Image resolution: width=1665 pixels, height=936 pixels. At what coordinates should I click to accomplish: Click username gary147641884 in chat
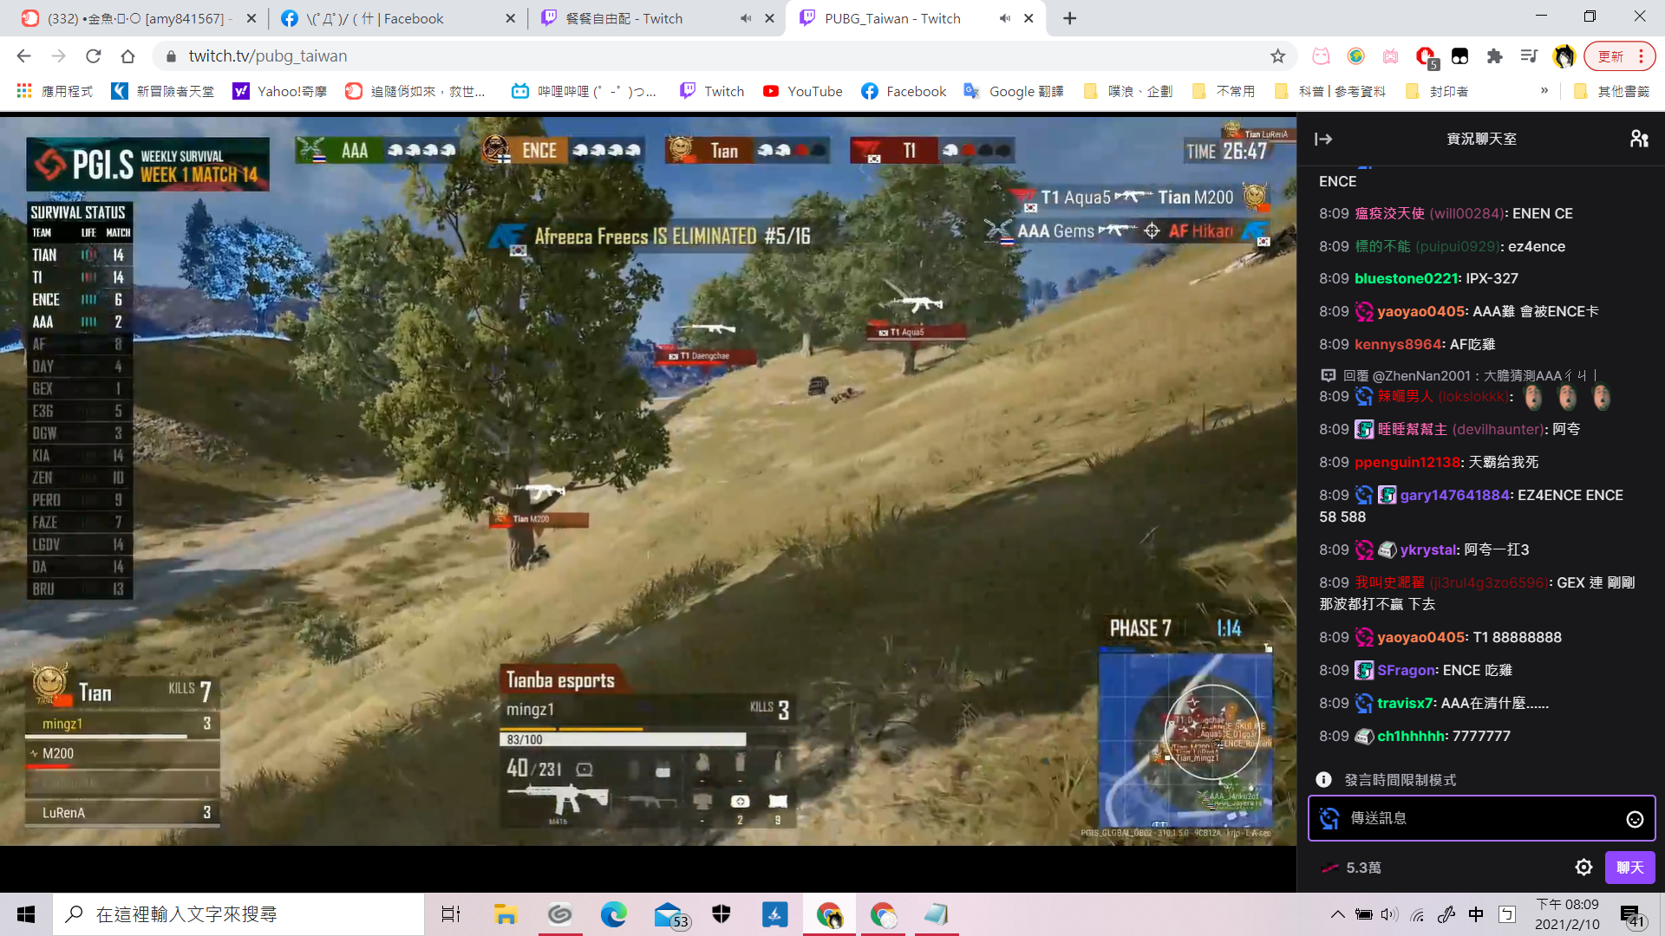(x=1454, y=496)
